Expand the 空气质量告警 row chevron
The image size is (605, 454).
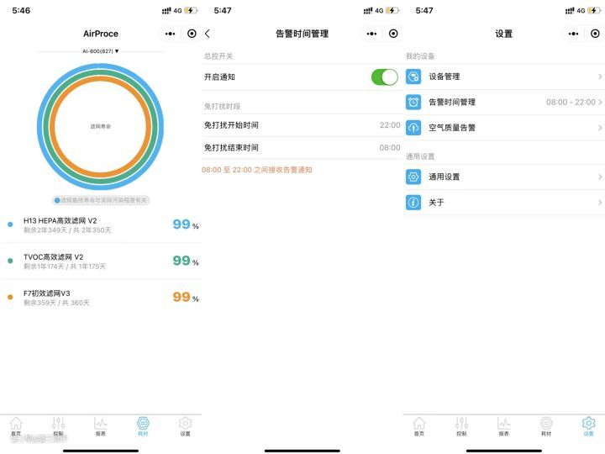[x=599, y=128]
